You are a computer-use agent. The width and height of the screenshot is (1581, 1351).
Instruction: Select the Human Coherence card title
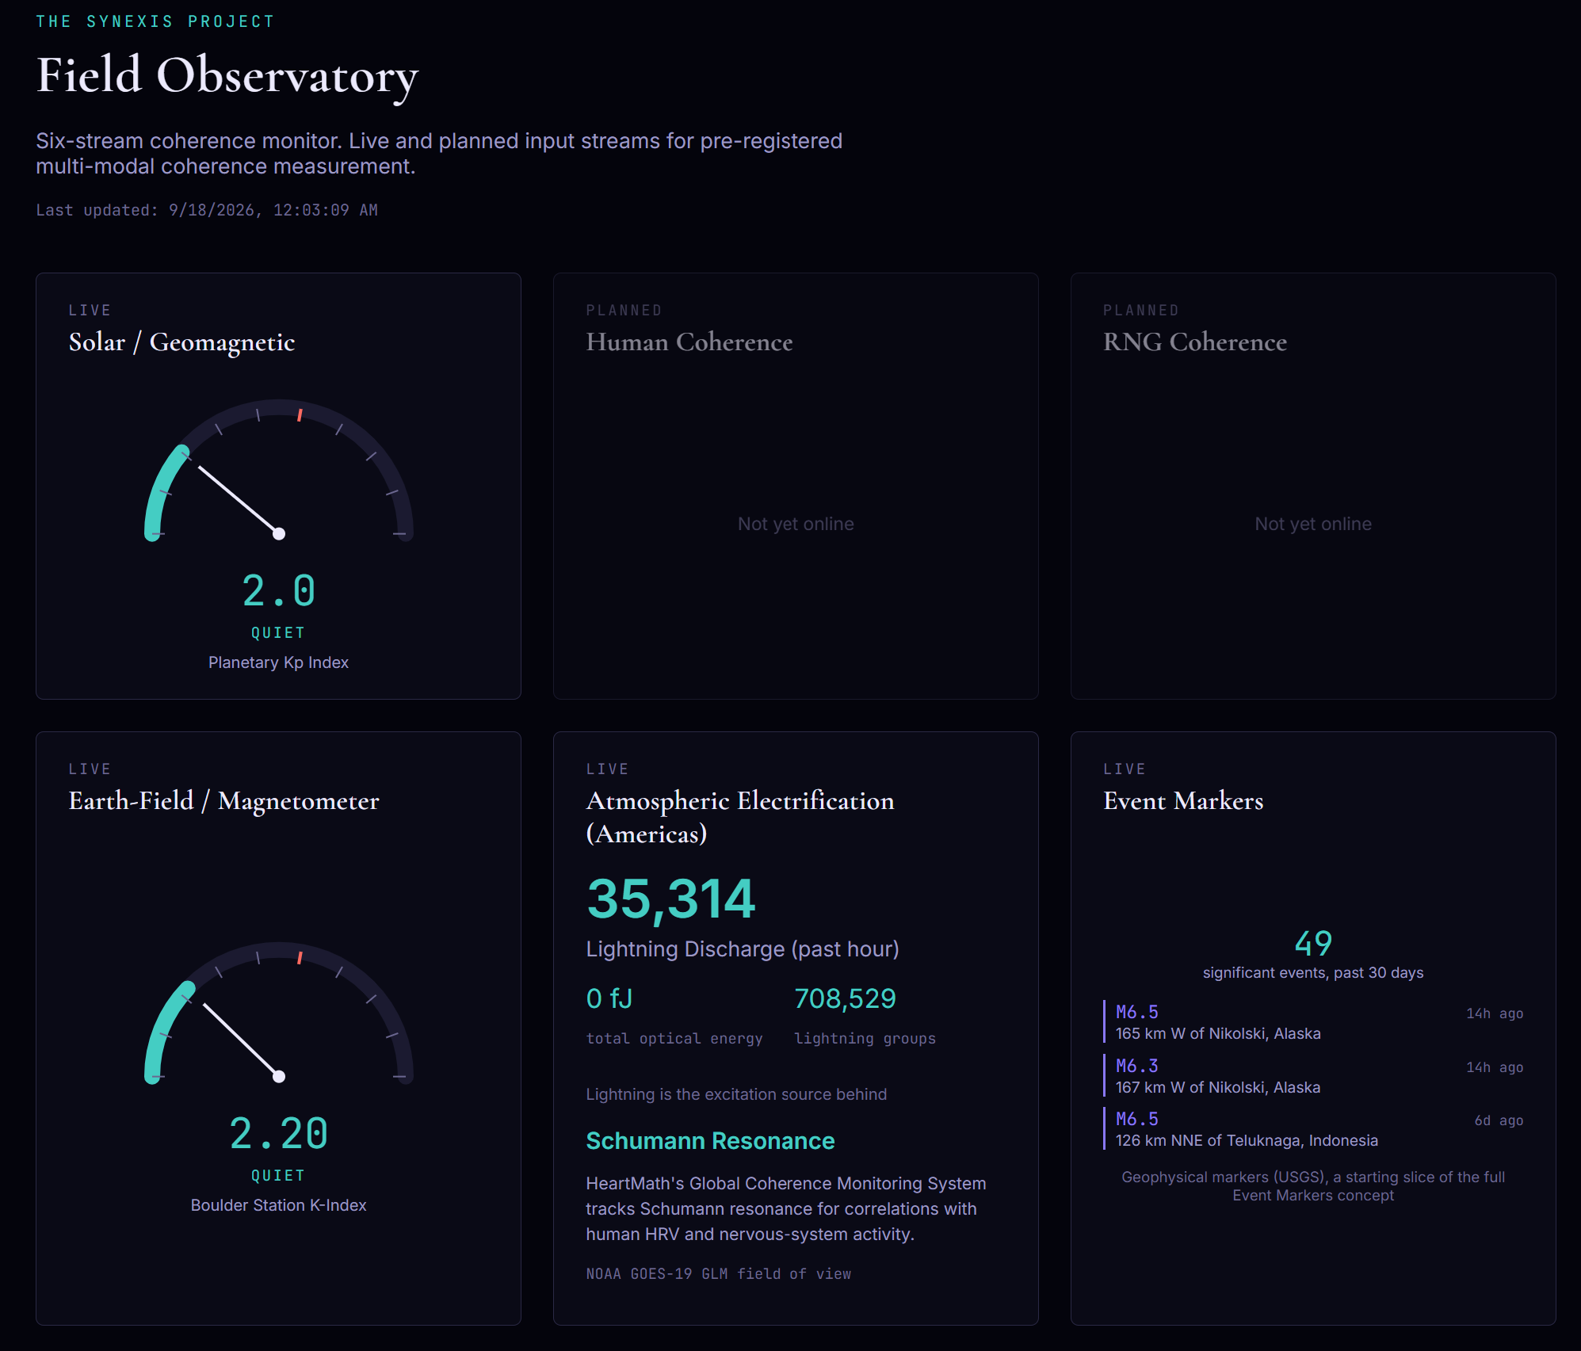(689, 342)
